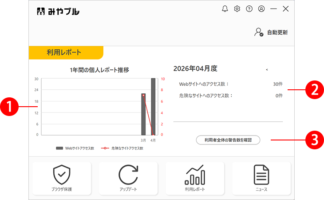Click the 3月 red data point marker
The width and height of the screenshot is (324, 200).
click(x=143, y=96)
